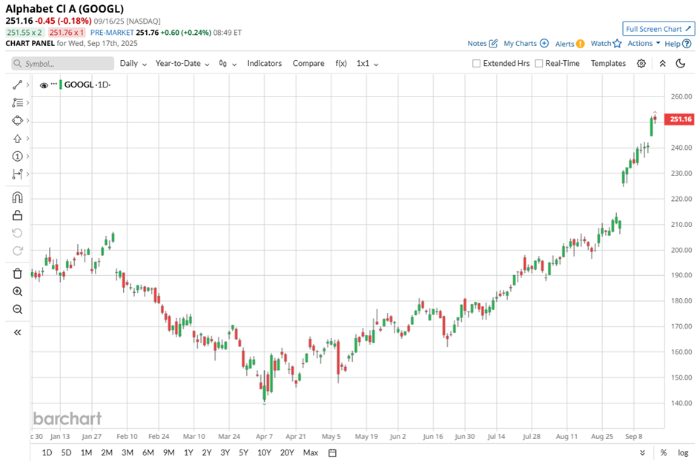The image size is (697, 465).
Task: Toggle the magnet snap mode
Action: [17, 197]
